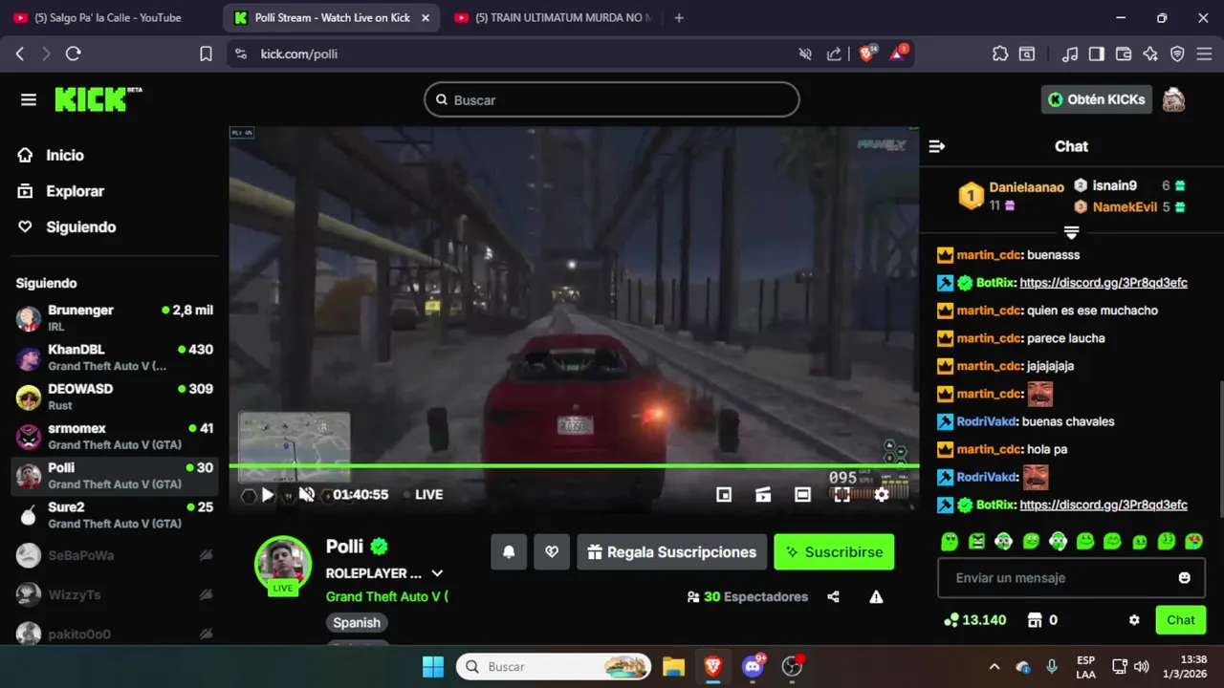Open the browser extensions puzzle icon
The width and height of the screenshot is (1224, 688).
(999, 54)
